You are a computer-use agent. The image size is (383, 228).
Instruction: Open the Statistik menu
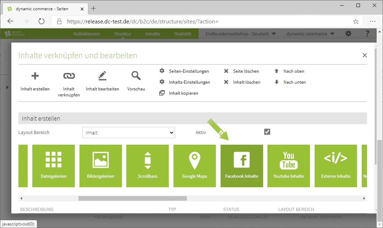(x=183, y=34)
